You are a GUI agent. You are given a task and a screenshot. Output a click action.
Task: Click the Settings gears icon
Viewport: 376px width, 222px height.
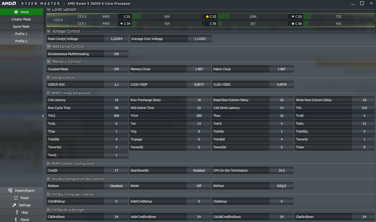point(14,205)
